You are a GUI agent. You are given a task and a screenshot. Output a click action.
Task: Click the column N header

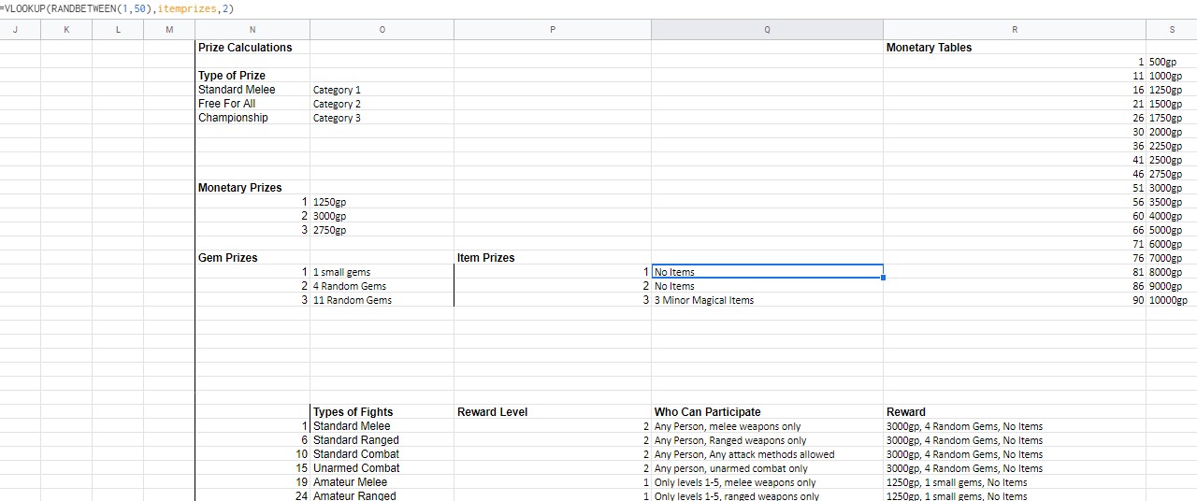(x=252, y=30)
